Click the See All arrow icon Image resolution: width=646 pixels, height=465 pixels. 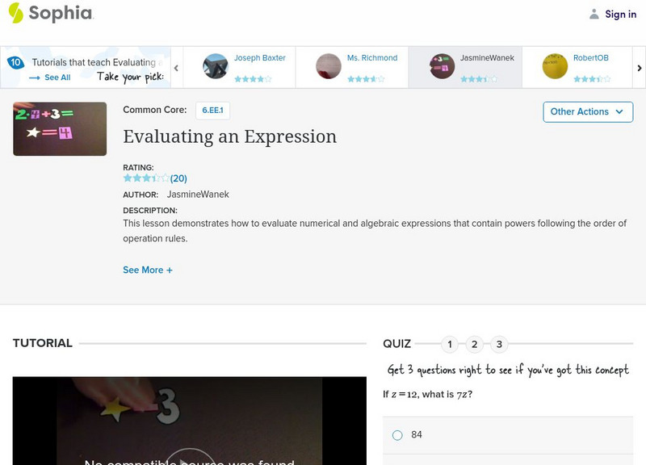34,77
